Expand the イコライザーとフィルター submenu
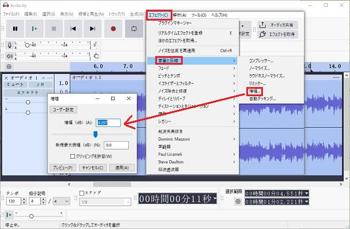 click(x=192, y=84)
